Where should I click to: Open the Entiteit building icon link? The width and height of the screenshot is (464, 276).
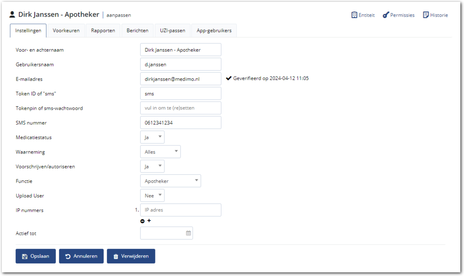click(x=354, y=15)
